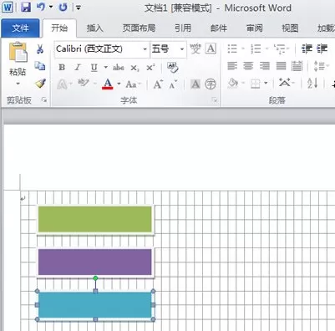Switch to the 插入 (Insert) tab
Screen dimensions: 335x331
95,28
